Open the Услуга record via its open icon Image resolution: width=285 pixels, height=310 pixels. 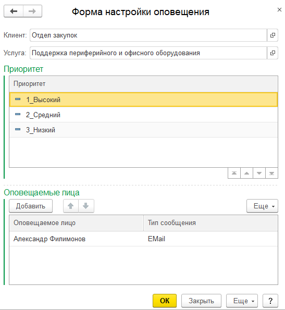pyautogui.click(x=272, y=53)
